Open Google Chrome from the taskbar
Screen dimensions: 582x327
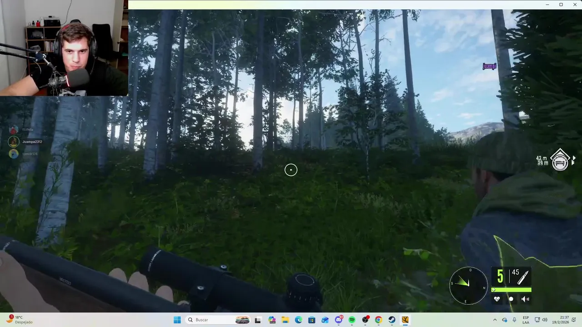click(378, 320)
